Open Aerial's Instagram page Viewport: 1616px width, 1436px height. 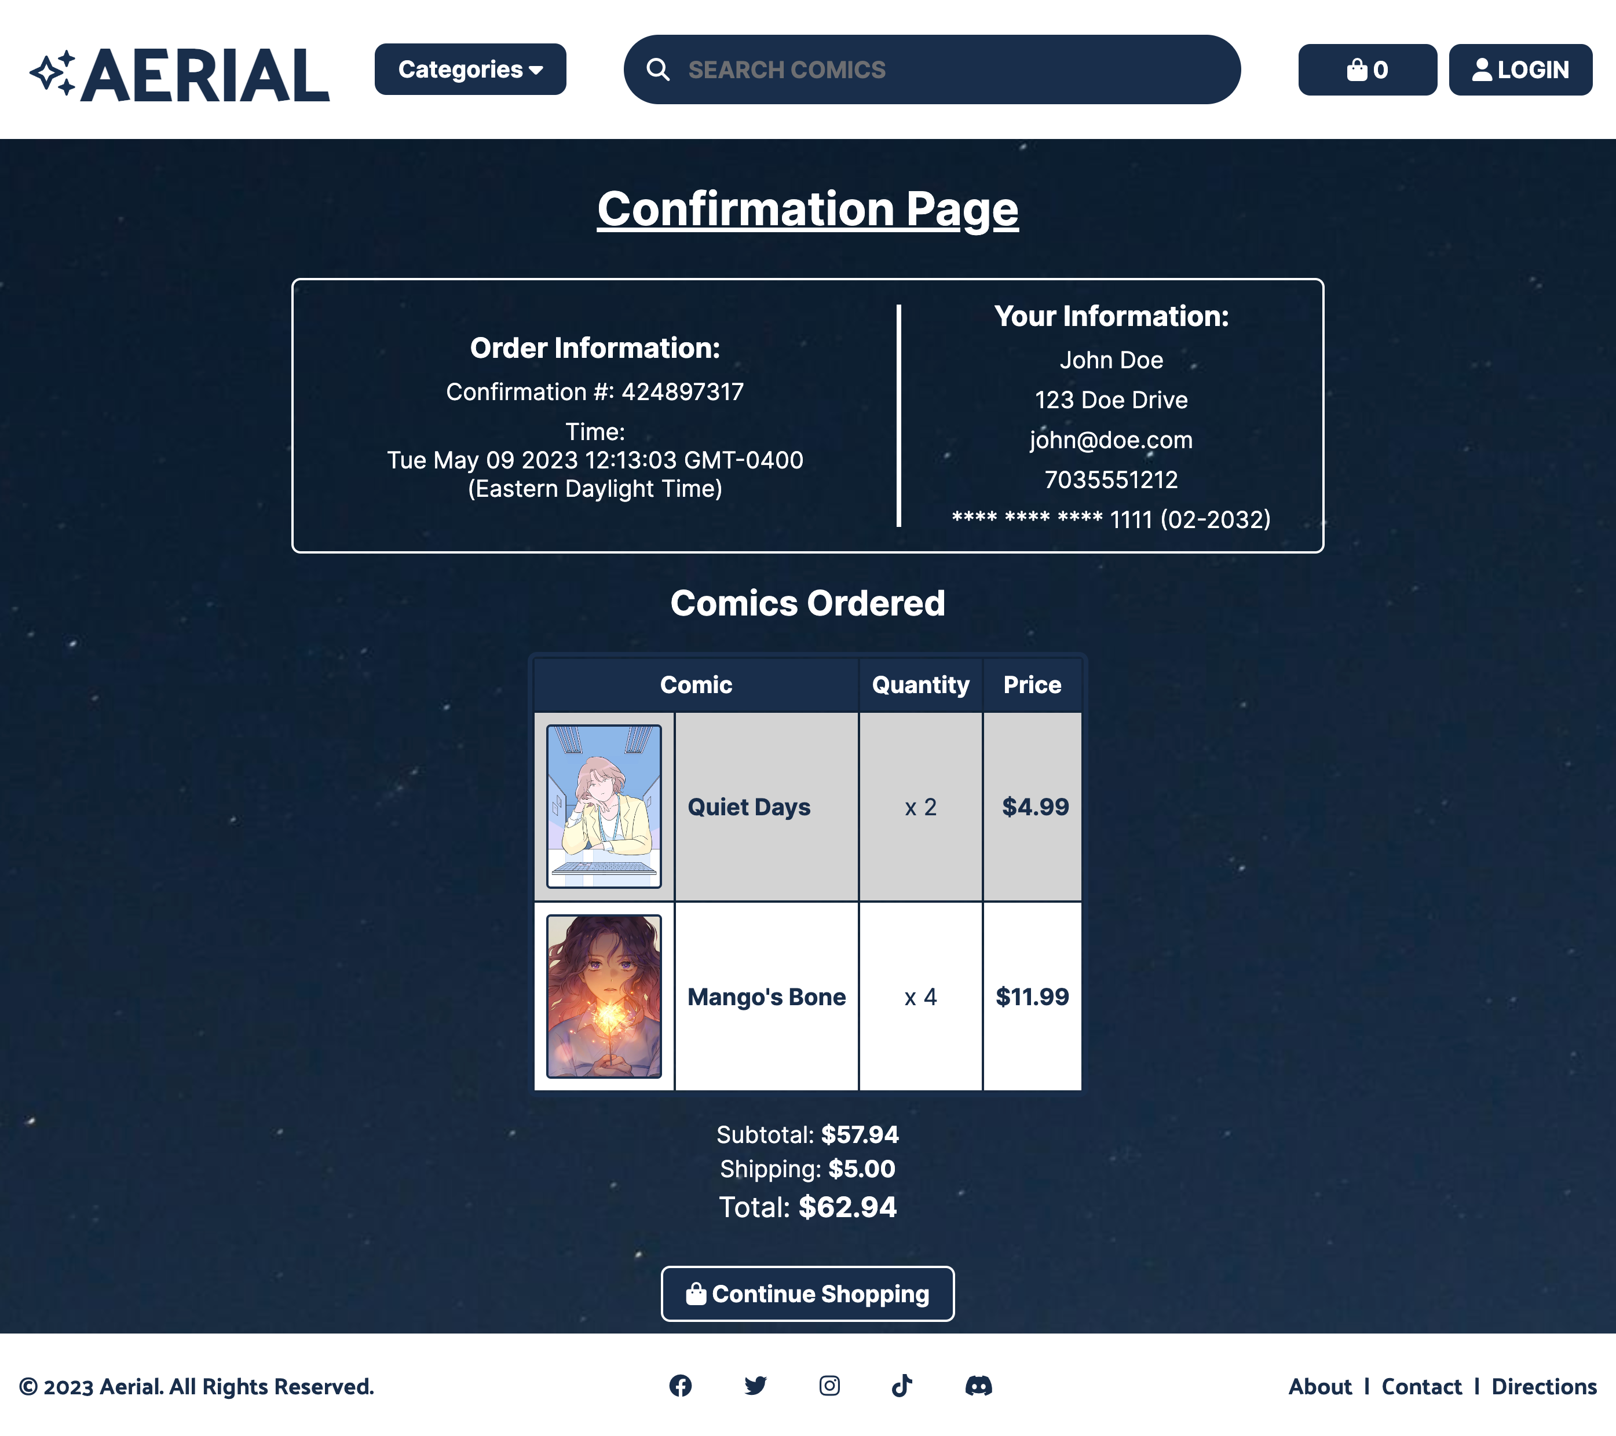coord(830,1386)
